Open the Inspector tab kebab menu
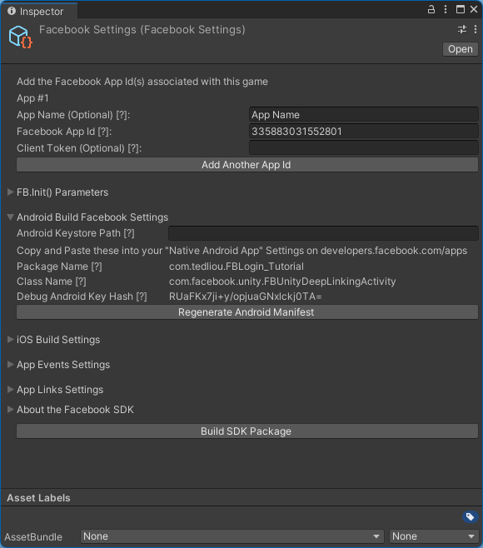This screenshot has height=548, width=483. [446, 9]
